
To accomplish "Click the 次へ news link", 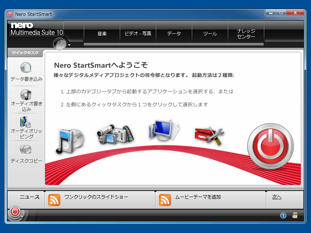I will (x=277, y=197).
